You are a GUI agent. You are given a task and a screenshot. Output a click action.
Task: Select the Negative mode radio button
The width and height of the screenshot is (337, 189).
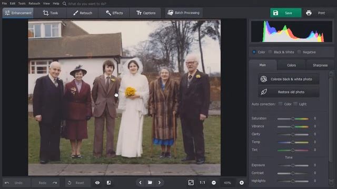click(x=299, y=52)
